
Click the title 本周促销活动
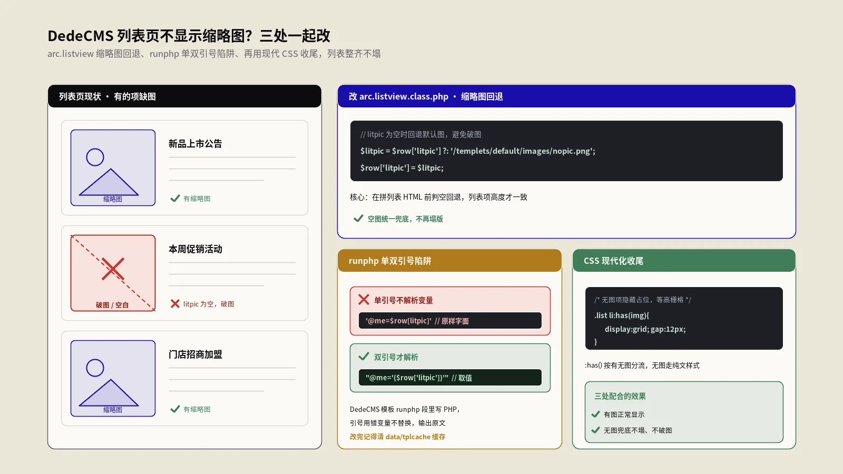click(x=195, y=249)
